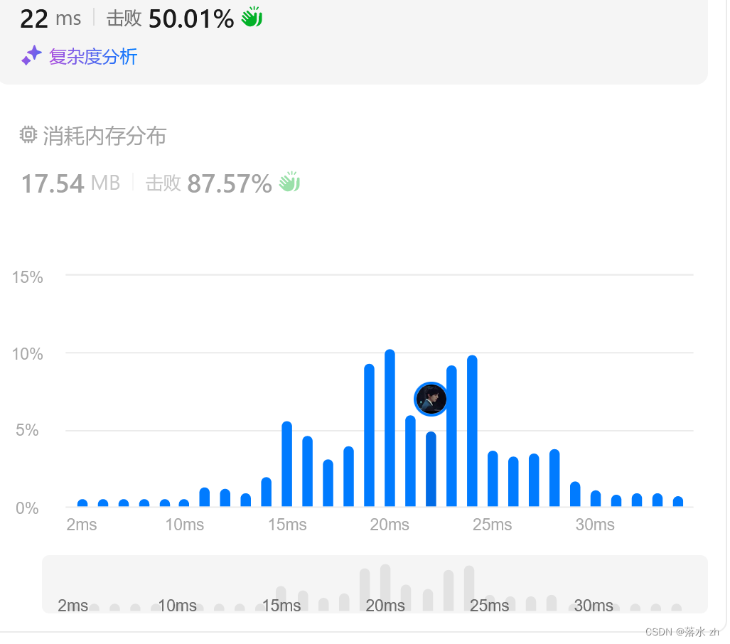
Task: Click the 击败 50.01% text
Action: 170,18
